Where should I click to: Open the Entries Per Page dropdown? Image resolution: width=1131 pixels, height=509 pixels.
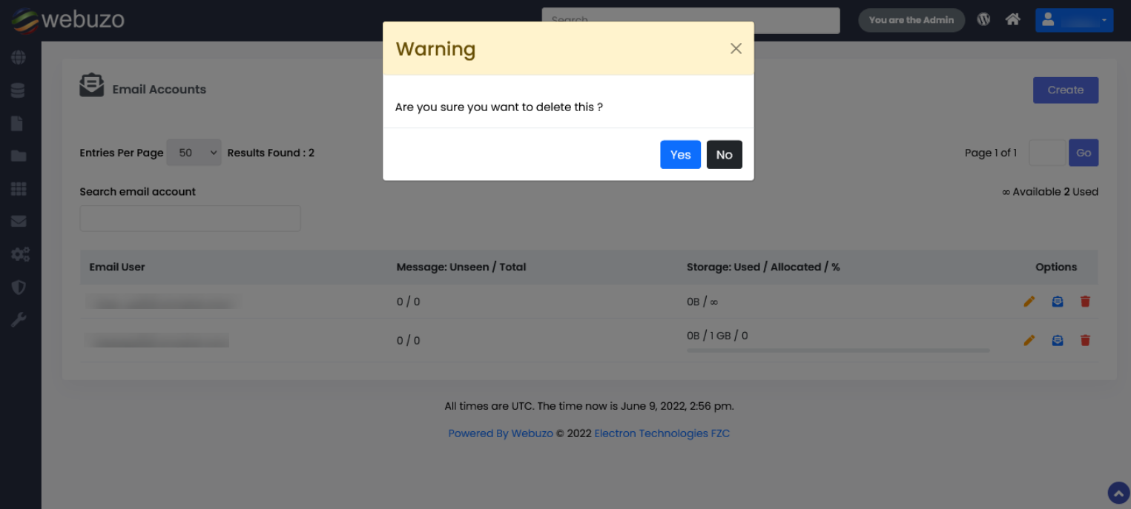pos(194,153)
